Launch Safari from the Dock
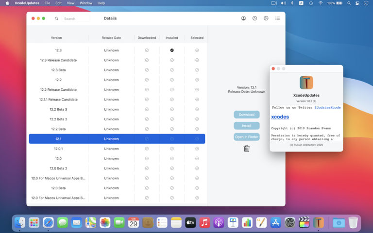 click(x=48, y=223)
